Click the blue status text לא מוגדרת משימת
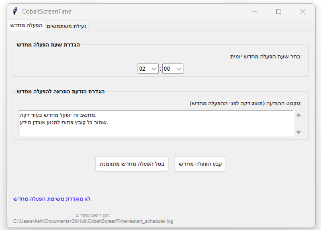Image resolution: width=321 pixels, height=230 pixels. point(53,199)
